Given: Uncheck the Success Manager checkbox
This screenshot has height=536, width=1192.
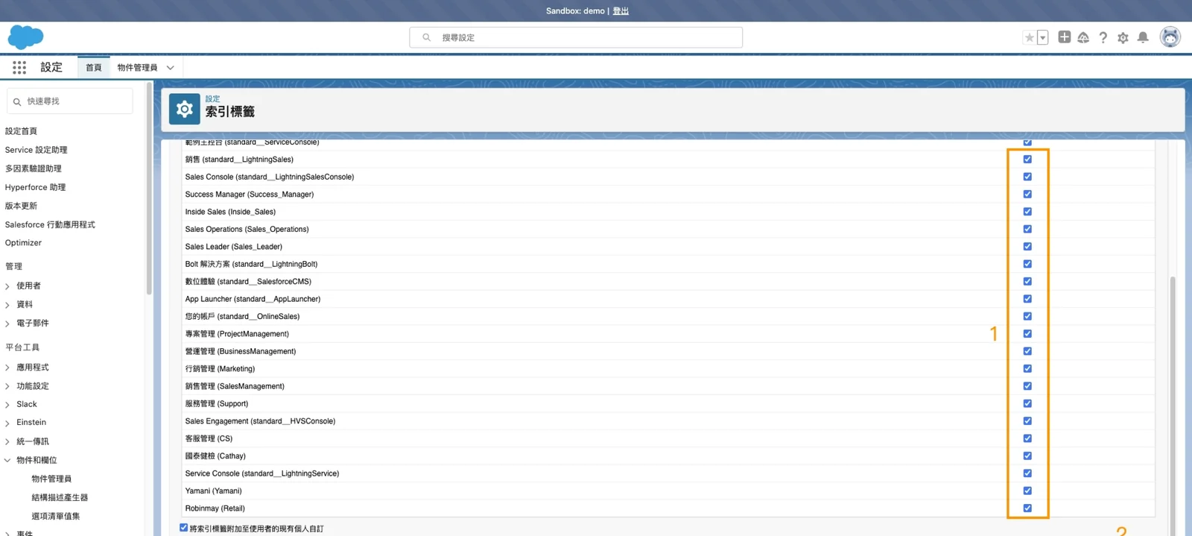Looking at the screenshot, I should [x=1027, y=194].
